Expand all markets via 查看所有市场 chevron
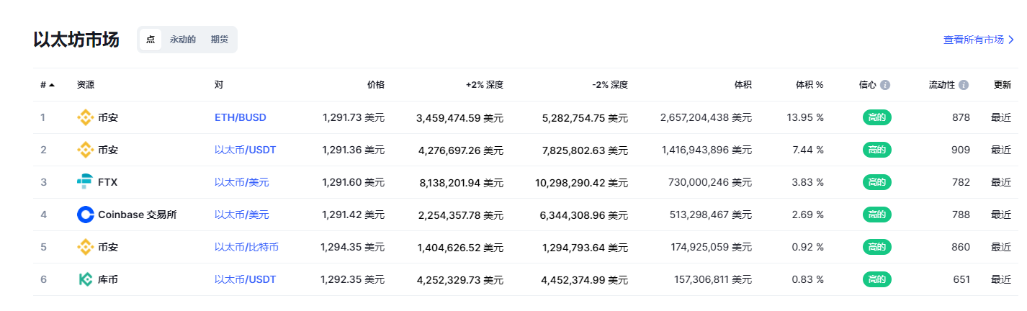This screenshot has width=1027, height=311. (x=1011, y=40)
